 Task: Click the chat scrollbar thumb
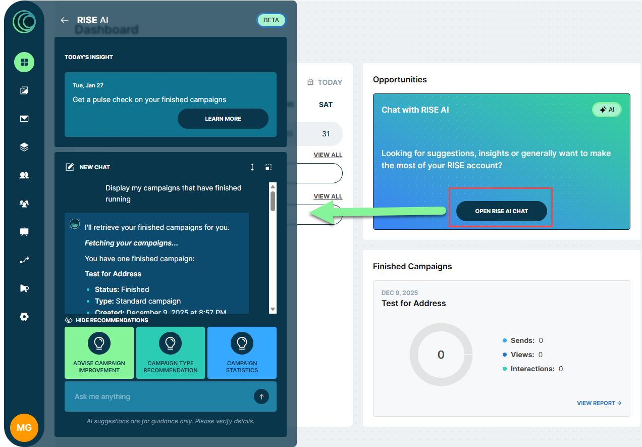[273, 201]
